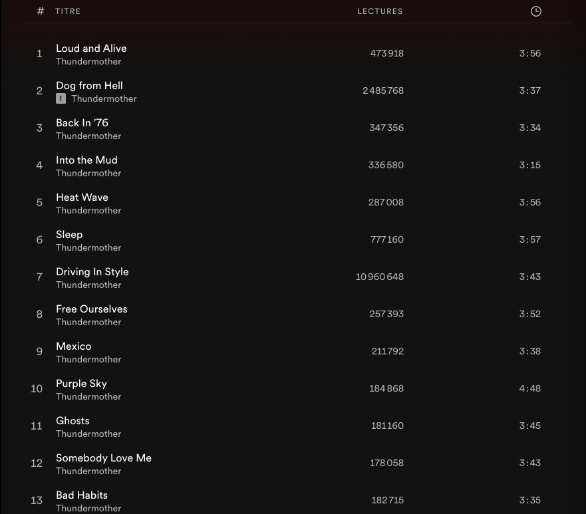Viewport: 586px width, 514px height.
Task: Click the Into the Mud title
Action: click(86, 160)
